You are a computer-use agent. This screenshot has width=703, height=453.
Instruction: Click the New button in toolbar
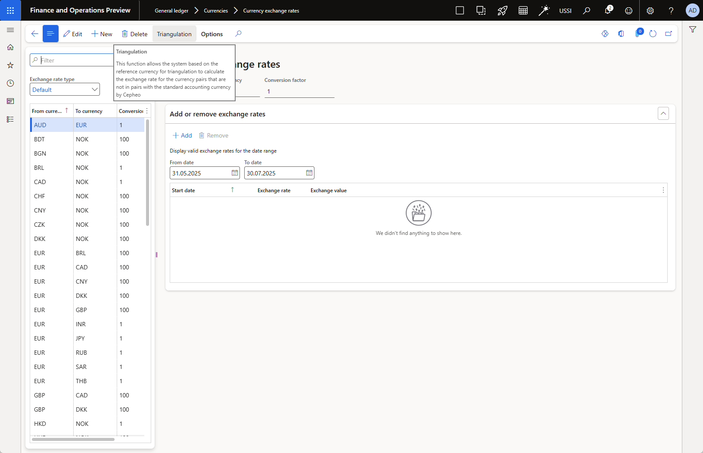tap(102, 34)
